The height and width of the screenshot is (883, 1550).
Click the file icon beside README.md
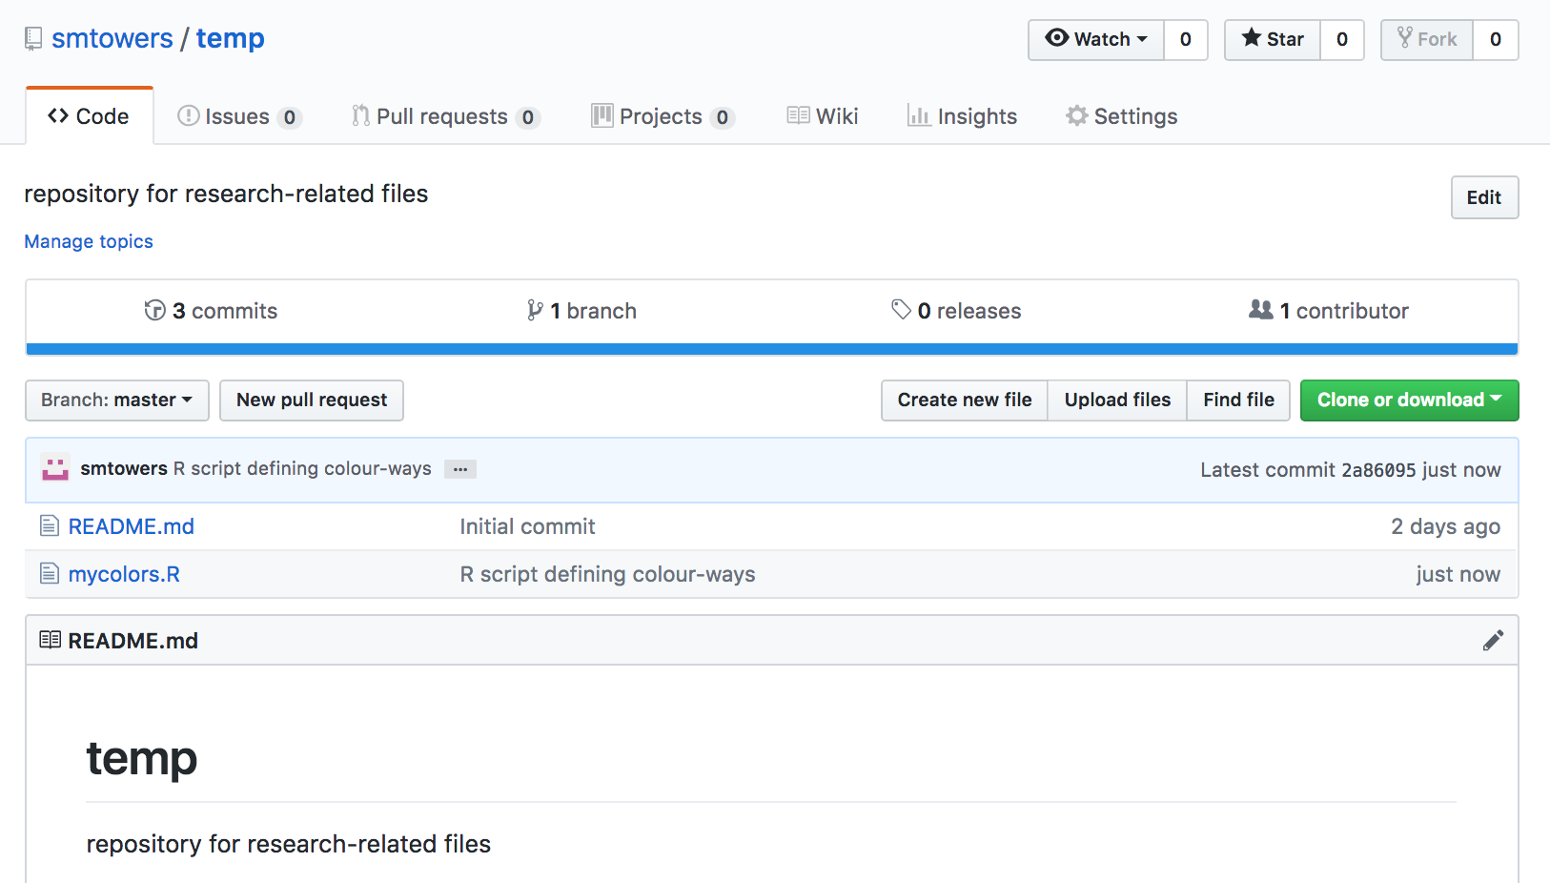[x=50, y=526]
